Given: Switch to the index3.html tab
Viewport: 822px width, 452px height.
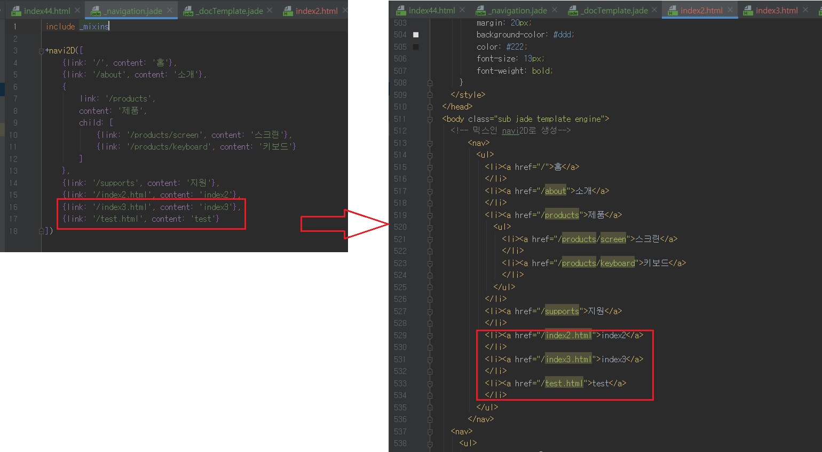Looking at the screenshot, I should (x=776, y=11).
